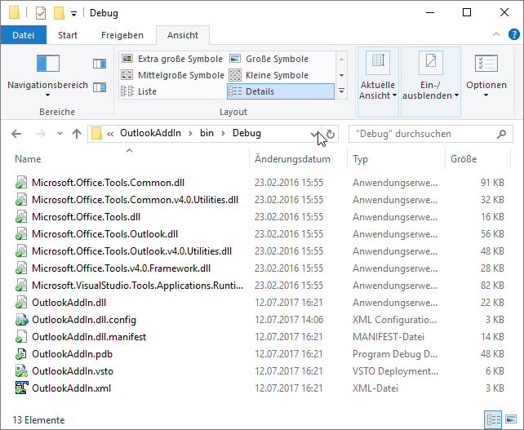This screenshot has height=430, width=524.
Task: Switch to large thumbnails view in status bar
Action: tap(511, 419)
